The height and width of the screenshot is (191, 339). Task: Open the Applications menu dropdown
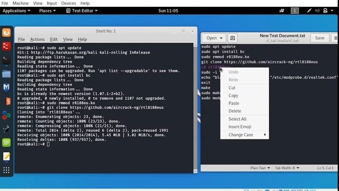(x=16, y=11)
